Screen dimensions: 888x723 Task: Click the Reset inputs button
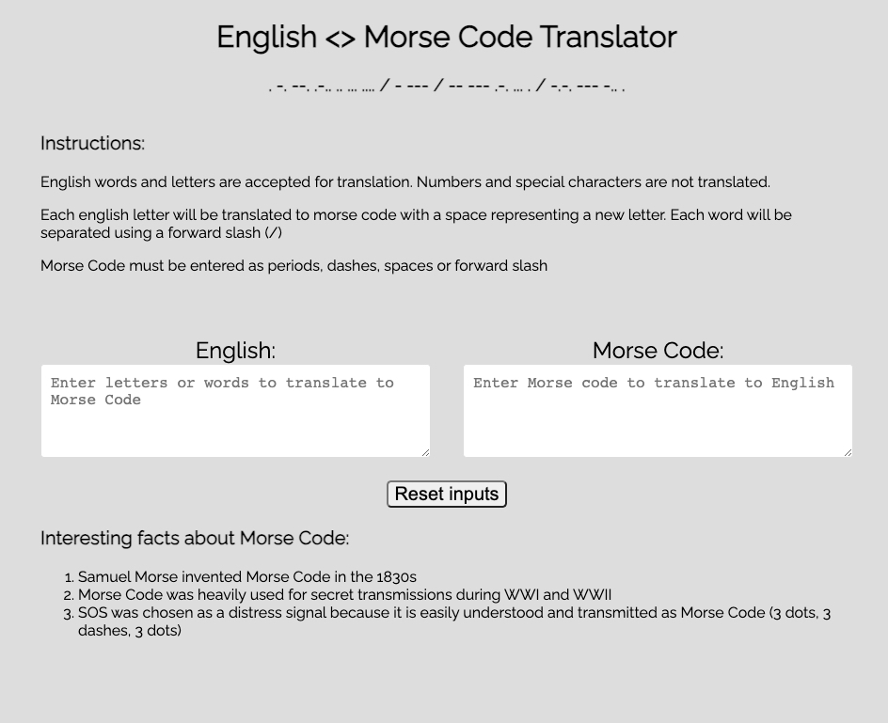tap(446, 494)
